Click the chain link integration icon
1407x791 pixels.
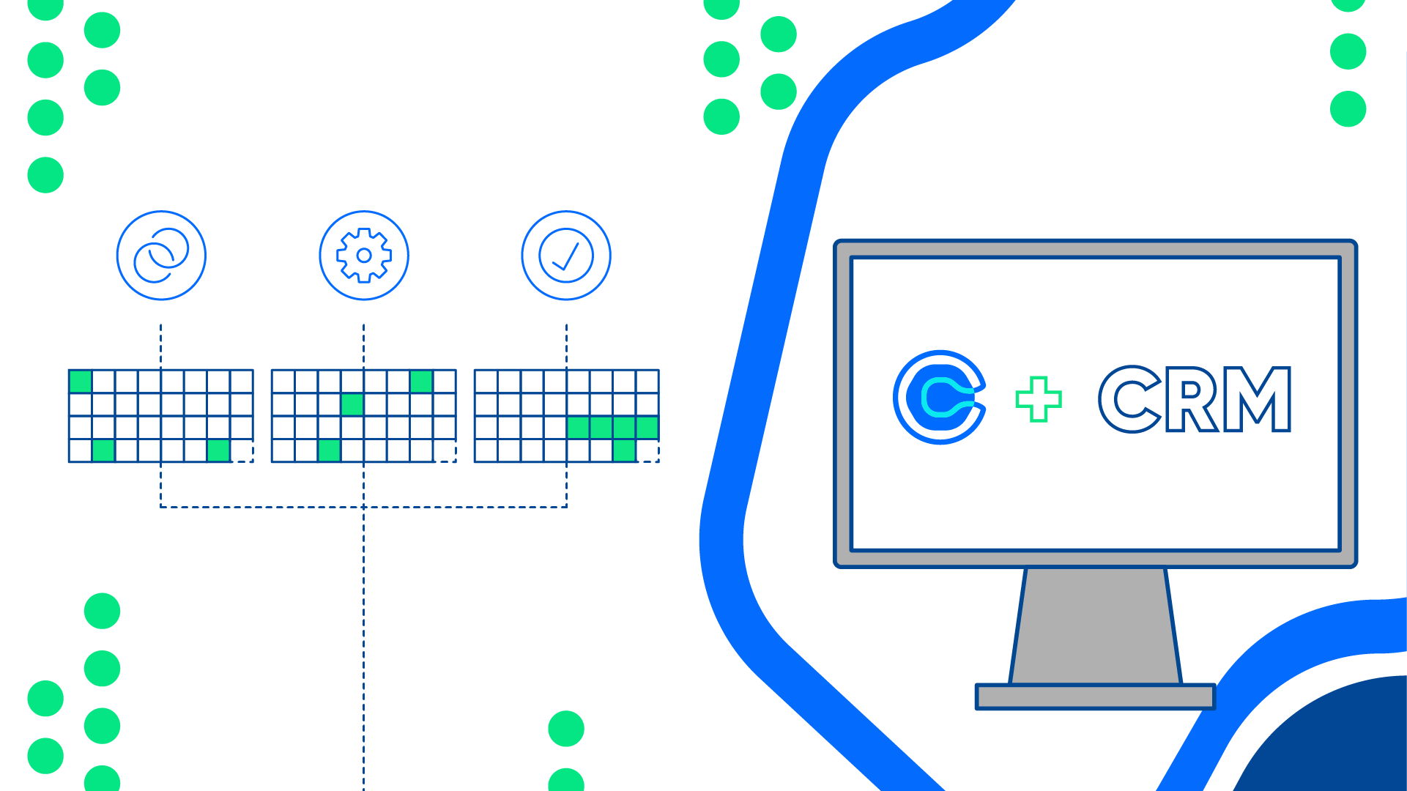click(x=163, y=254)
